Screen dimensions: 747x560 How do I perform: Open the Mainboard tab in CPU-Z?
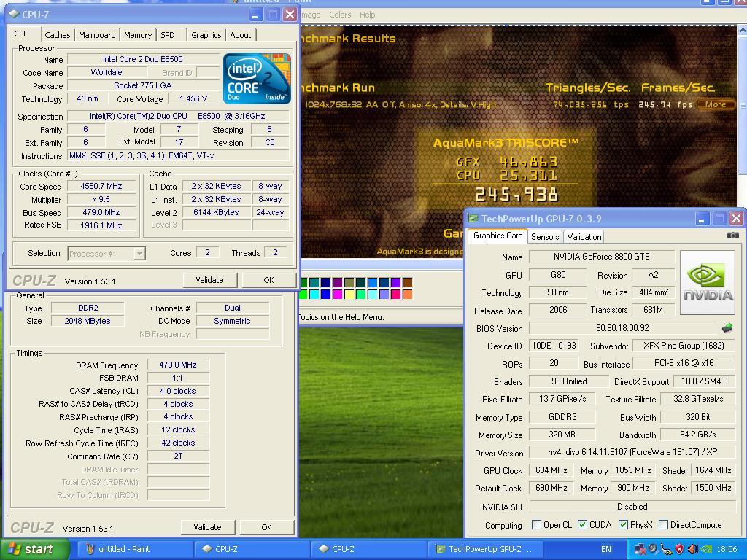(x=97, y=35)
